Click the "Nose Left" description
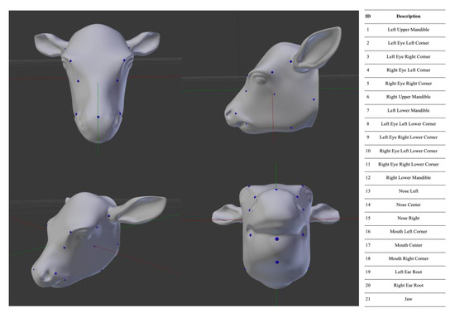 pyautogui.click(x=409, y=191)
